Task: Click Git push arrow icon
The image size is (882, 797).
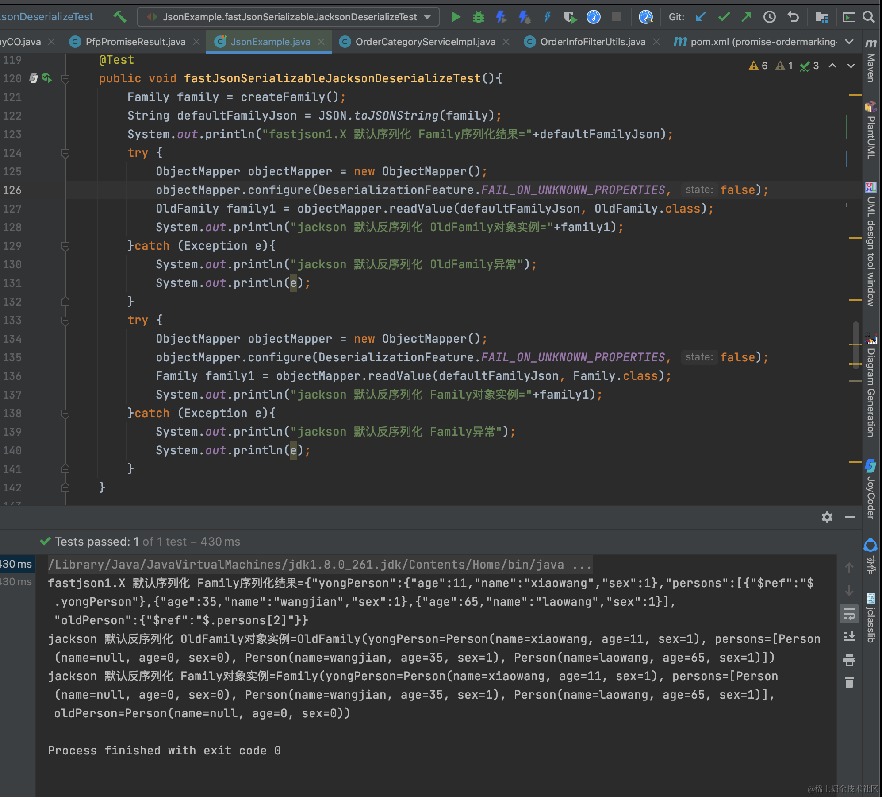Action: point(747,17)
